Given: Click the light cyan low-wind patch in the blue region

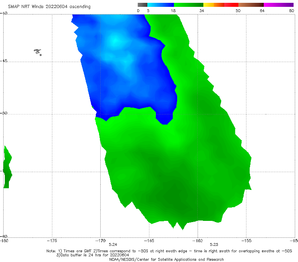Looking at the screenshot, I should (x=115, y=41).
